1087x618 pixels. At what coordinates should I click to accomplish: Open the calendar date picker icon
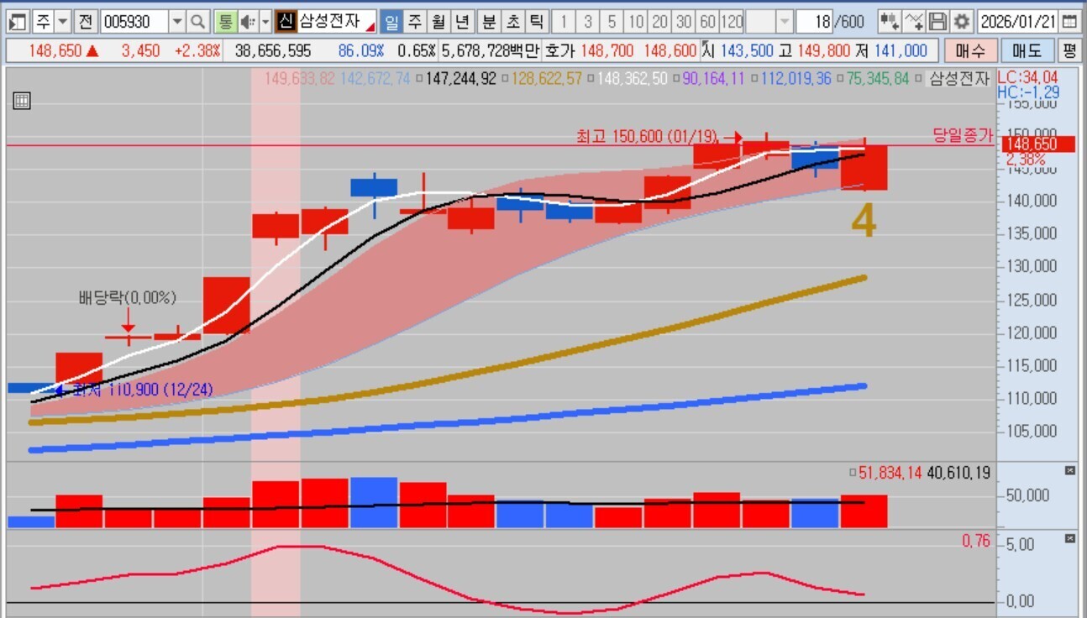[x=1070, y=21]
